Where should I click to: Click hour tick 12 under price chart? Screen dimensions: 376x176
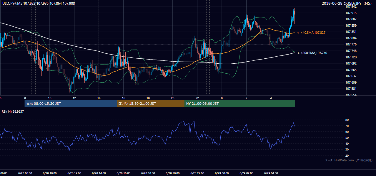tap(74, 98)
